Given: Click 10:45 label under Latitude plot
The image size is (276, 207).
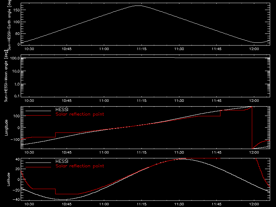Looking at the screenshot, I should (x=67, y=204).
